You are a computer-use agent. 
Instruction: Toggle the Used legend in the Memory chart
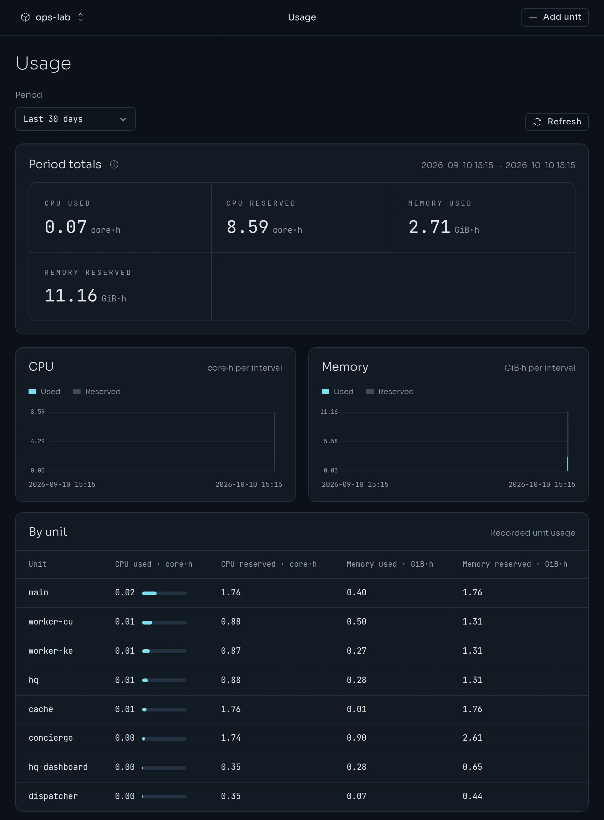(338, 392)
